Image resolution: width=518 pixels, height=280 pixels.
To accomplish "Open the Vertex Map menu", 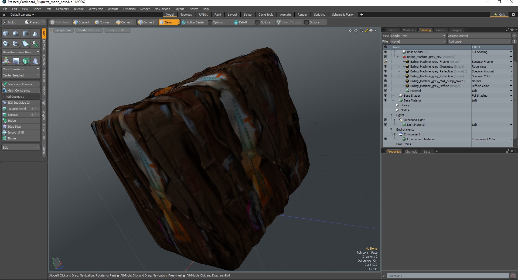I will (x=96, y=9).
